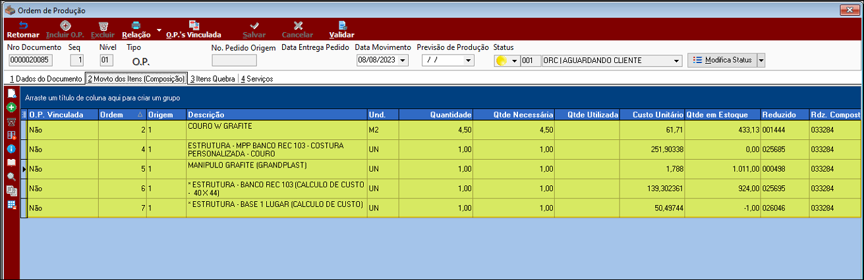Click the Retornar toolbar button
This screenshot has width=864, height=280.
pyautogui.click(x=23, y=30)
